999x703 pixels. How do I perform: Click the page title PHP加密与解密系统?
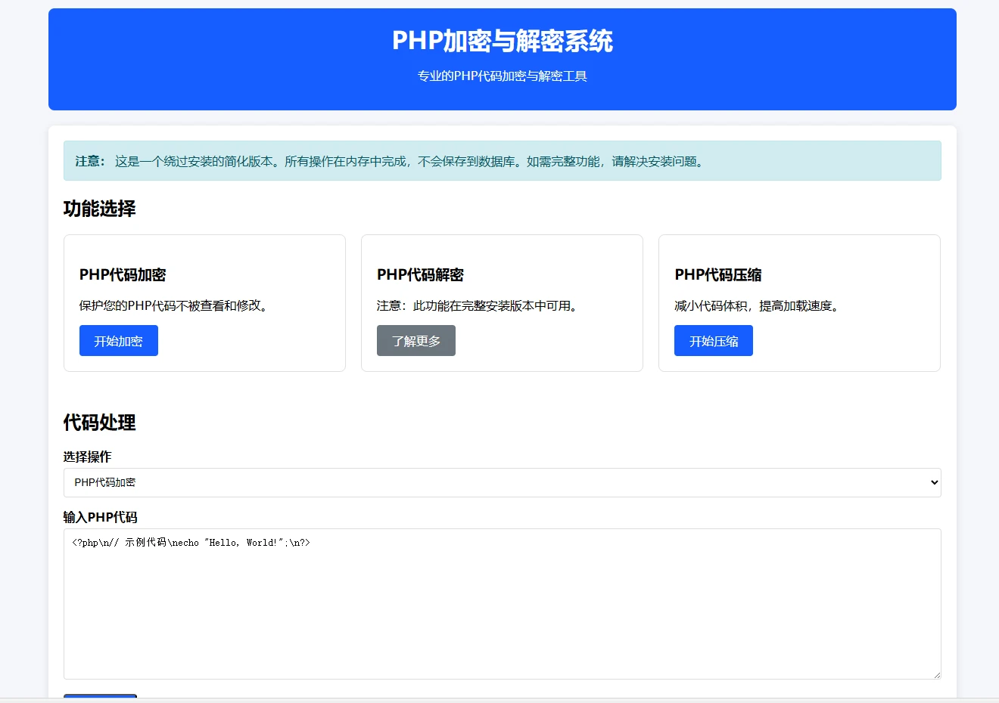[x=502, y=41]
